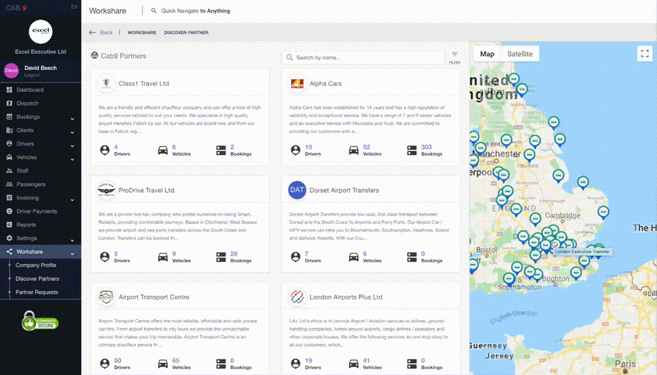This screenshot has width=657, height=375.
Task: Click the Driver Payments icon
Action: [x=9, y=211]
